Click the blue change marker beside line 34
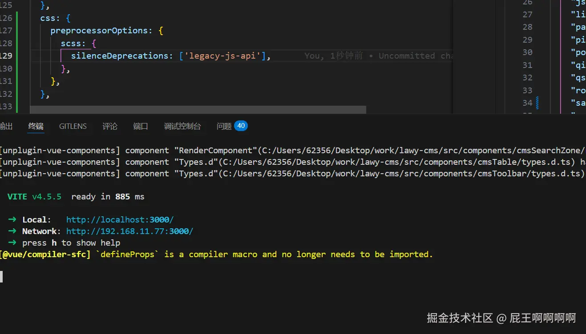This screenshot has width=586, height=334. tap(538, 103)
